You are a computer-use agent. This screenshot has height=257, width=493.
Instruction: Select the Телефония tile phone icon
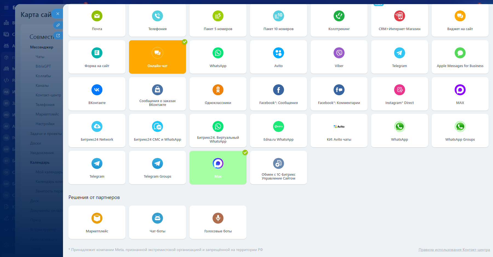pos(157,16)
